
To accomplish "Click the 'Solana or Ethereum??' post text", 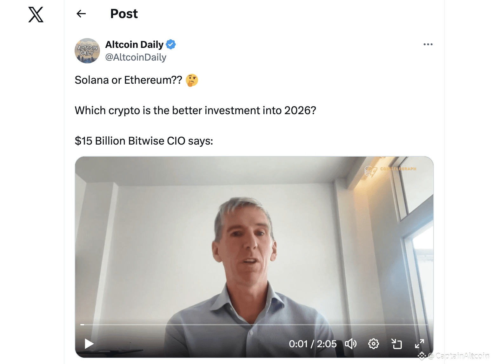I will click(x=129, y=80).
